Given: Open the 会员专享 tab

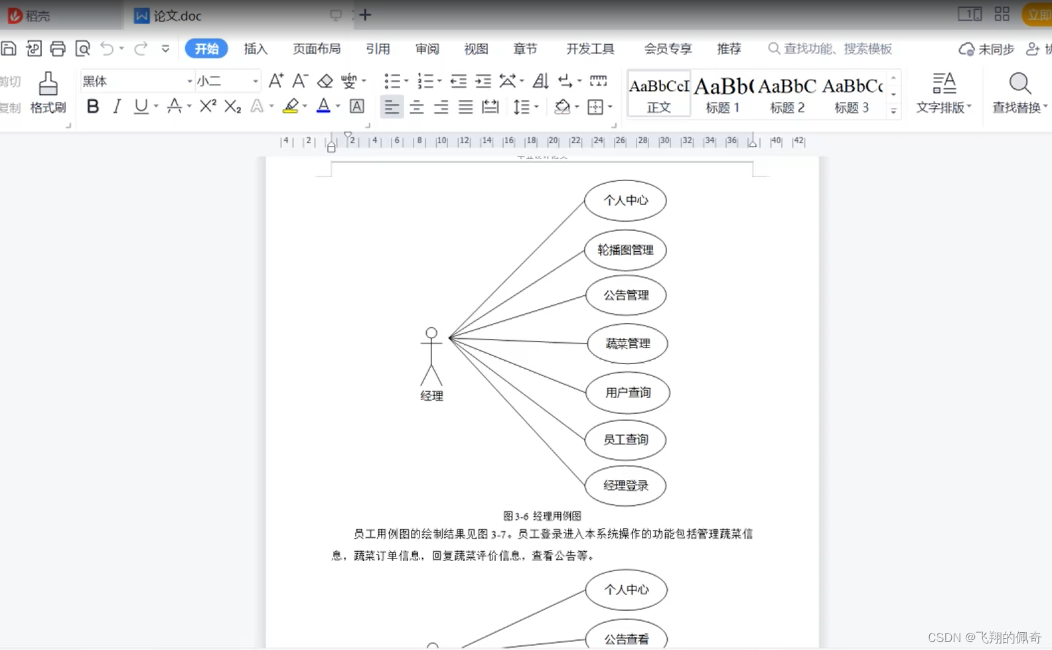Looking at the screenshot, I should coord(668,48).
